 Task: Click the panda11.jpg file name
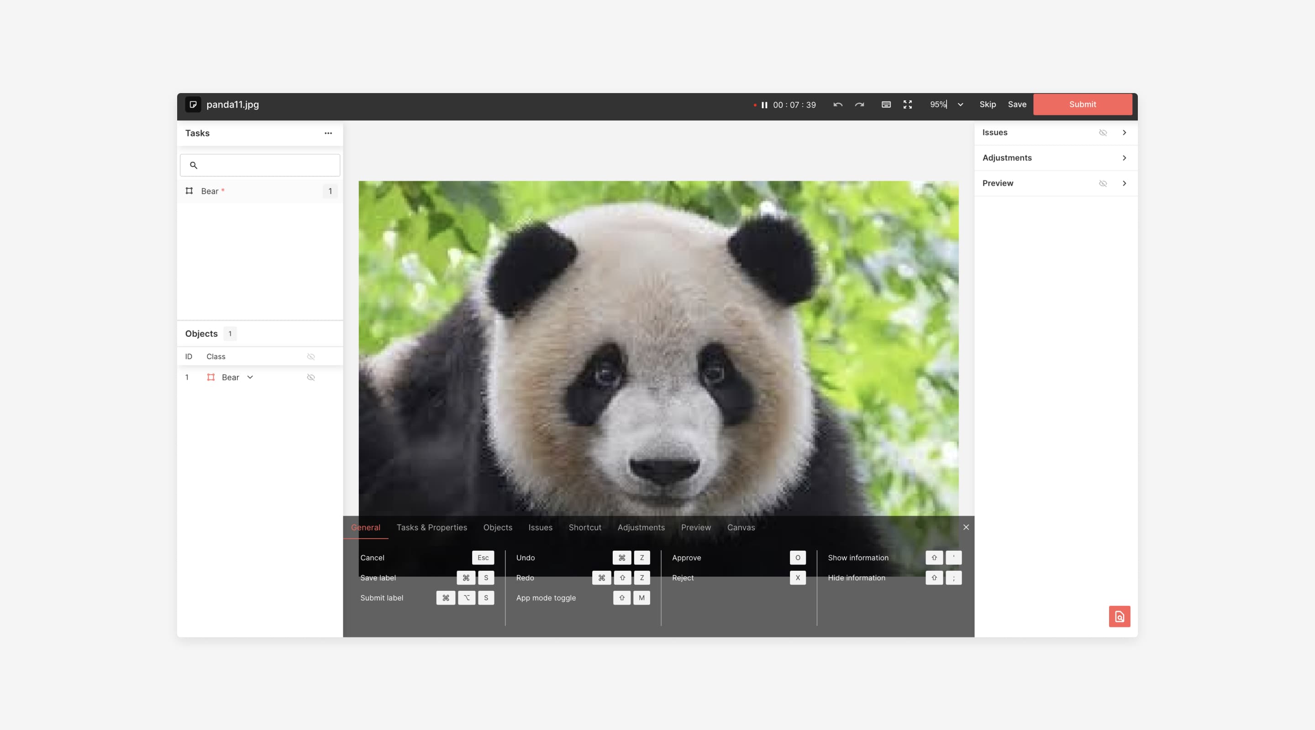pyautogui.click(x=233, y=104)
